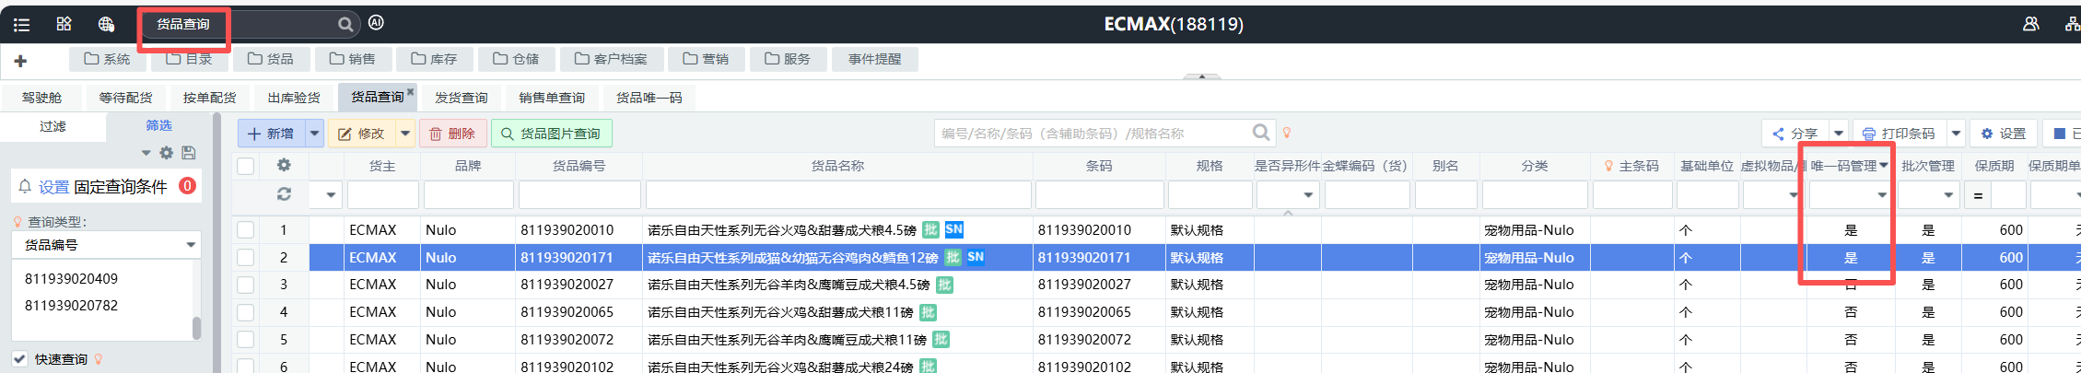Viewport: 2081px width, 373px height.
Task: Click the 设置 link in 固定查询条件
Action: (x=53, y=186)
